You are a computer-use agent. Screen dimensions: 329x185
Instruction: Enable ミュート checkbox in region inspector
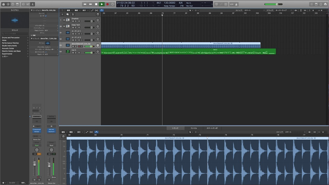point(46,13)
